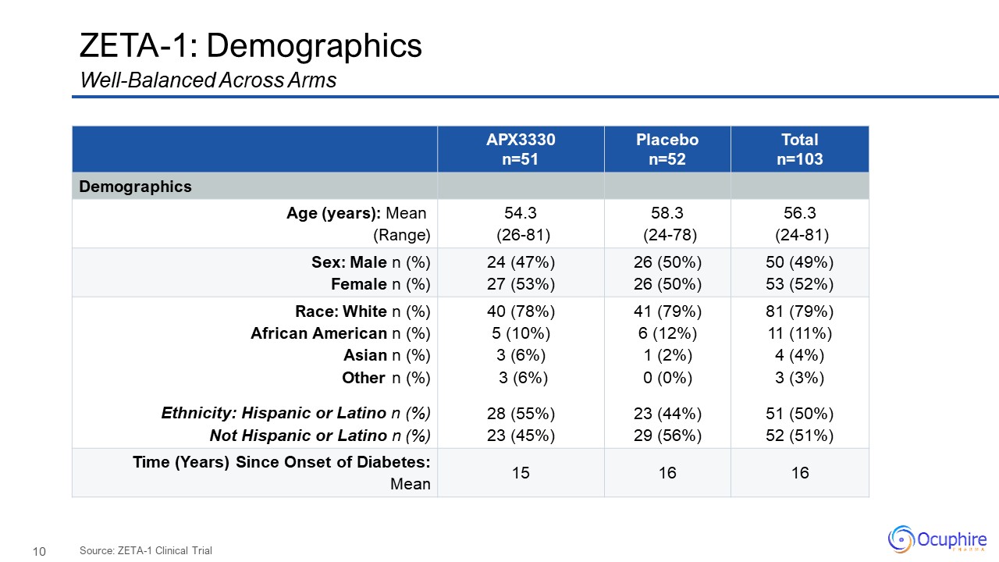Select the Placebo Other value 0 (0%)
This screenshot has width=999, height=562.
[667, 378]
